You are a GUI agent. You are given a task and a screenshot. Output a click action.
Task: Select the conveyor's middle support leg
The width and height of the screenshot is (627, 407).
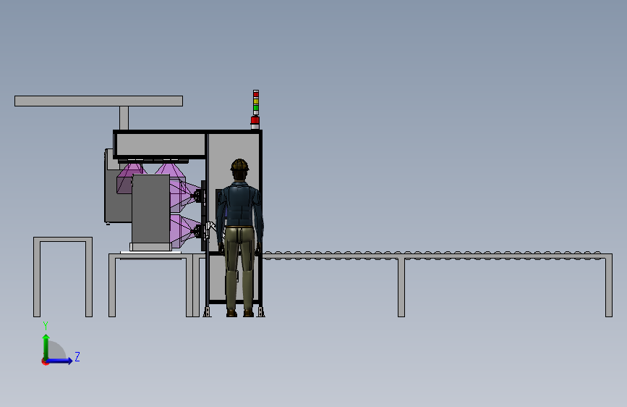pyautogui.click(x=401, y=288)
